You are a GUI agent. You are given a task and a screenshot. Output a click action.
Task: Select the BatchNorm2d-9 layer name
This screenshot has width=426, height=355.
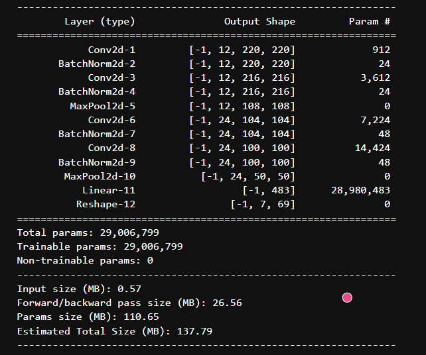click(97, 162)
